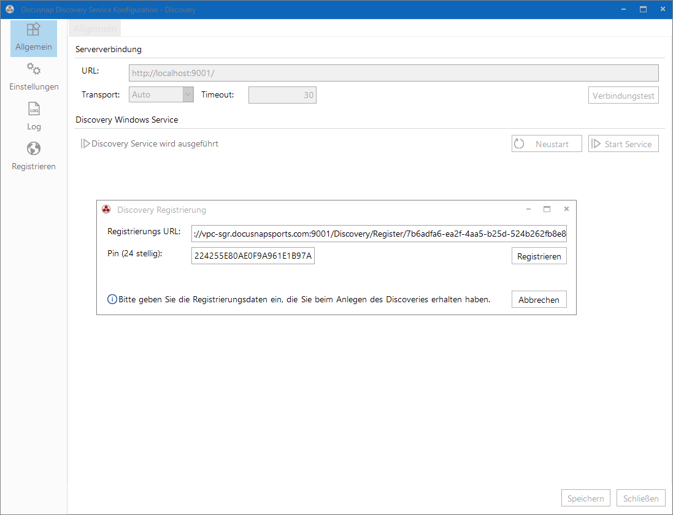Maximize the main Docusnap window
This screenshot has width=673, height=515.
(643, 9)
